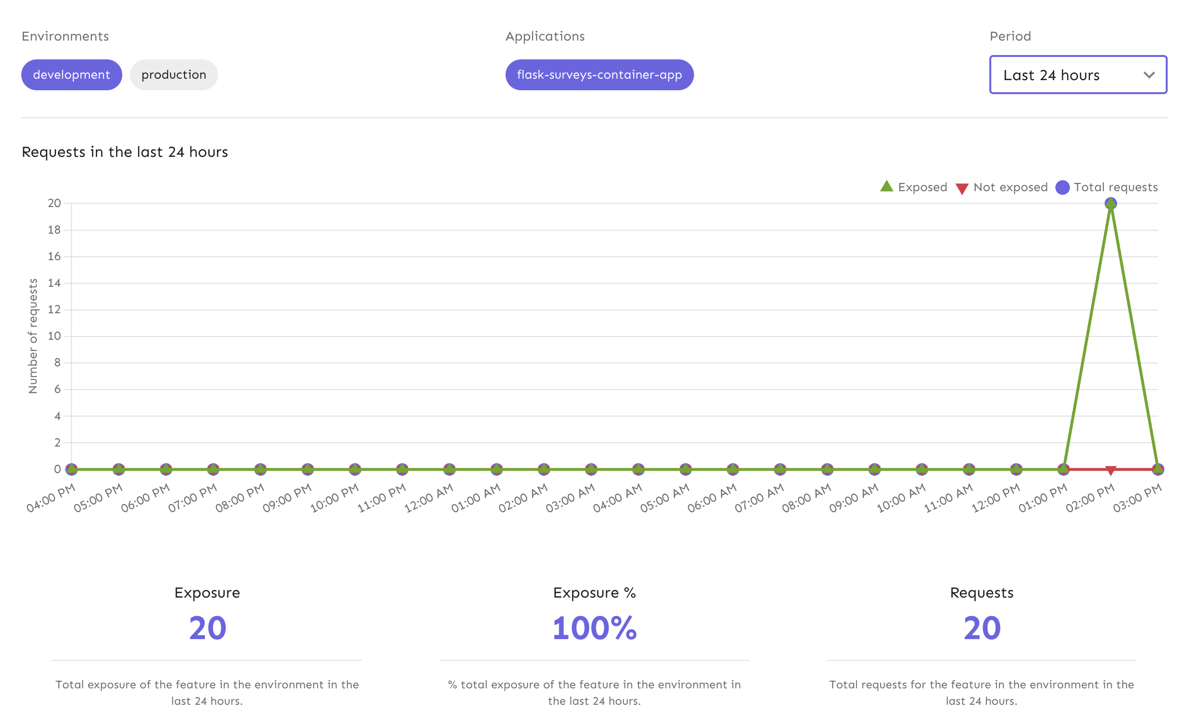Toggle the production environment filter
The height and width of the screenshot is (726, 1187).
174,74
